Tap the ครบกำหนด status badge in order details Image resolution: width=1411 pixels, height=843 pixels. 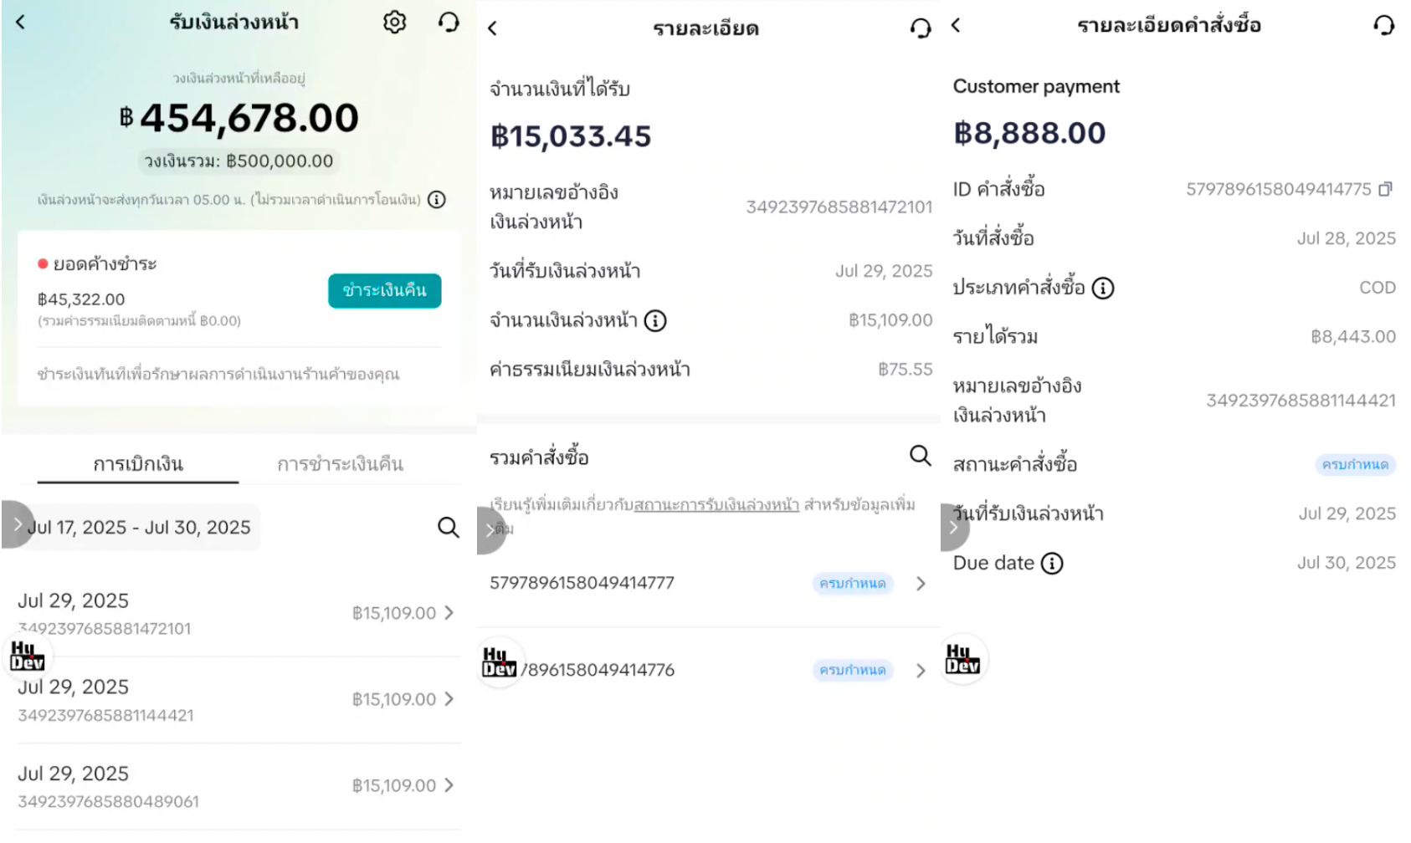(x=1355, y=465)
